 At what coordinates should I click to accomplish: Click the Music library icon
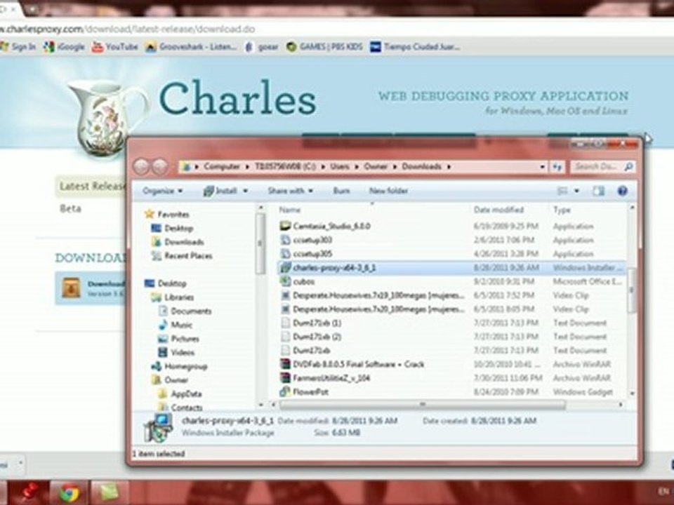[x=163, y=325]
